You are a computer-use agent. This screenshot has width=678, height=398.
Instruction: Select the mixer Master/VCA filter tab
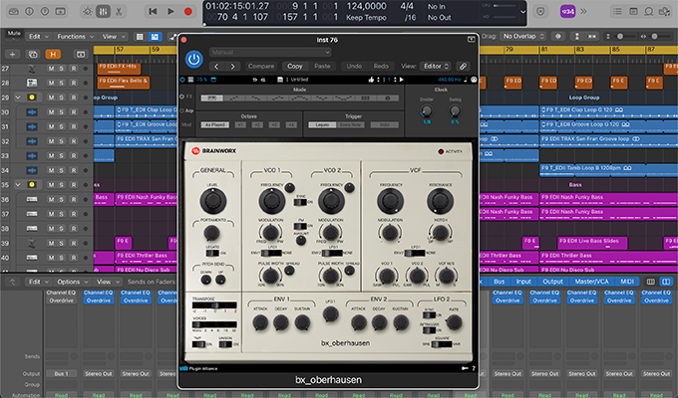[591, 282]
